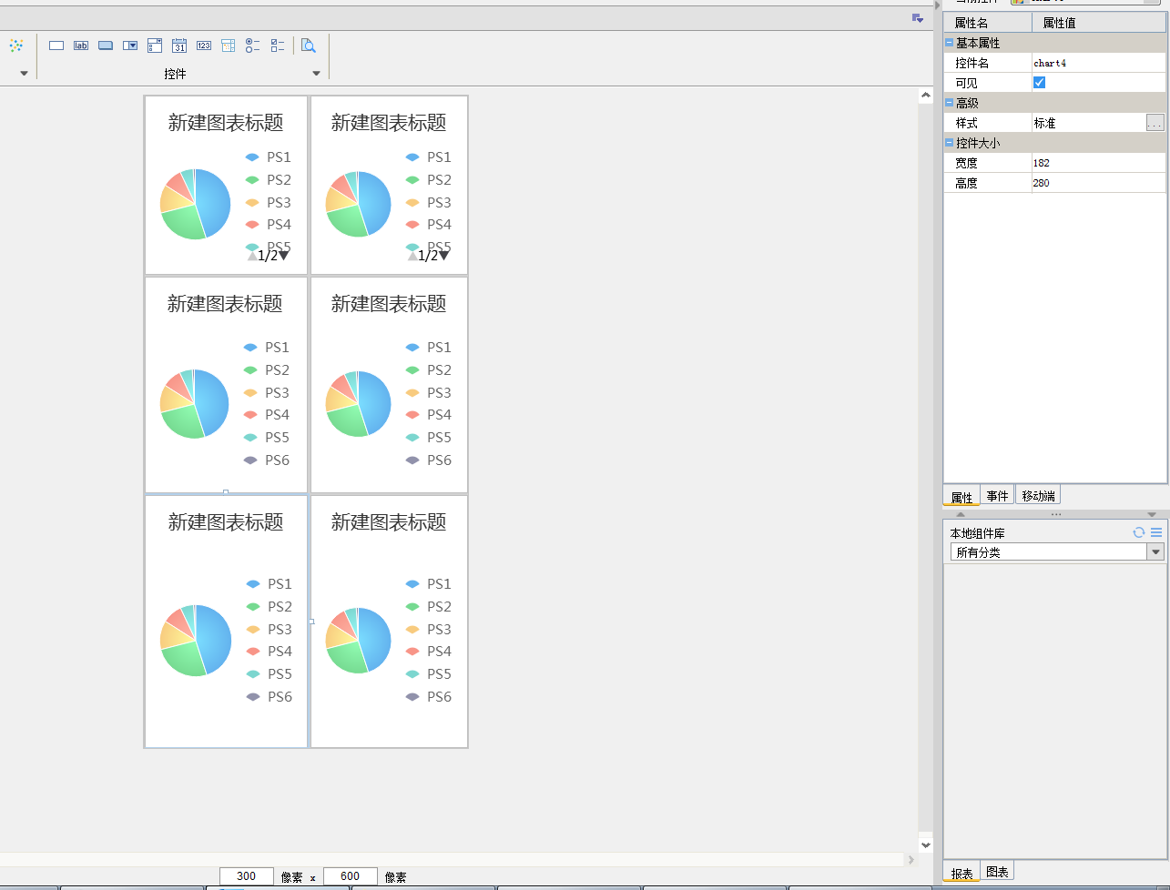Click canvas vertical scrollbar down arrow
1170x890 pixels.
point(926,844)
